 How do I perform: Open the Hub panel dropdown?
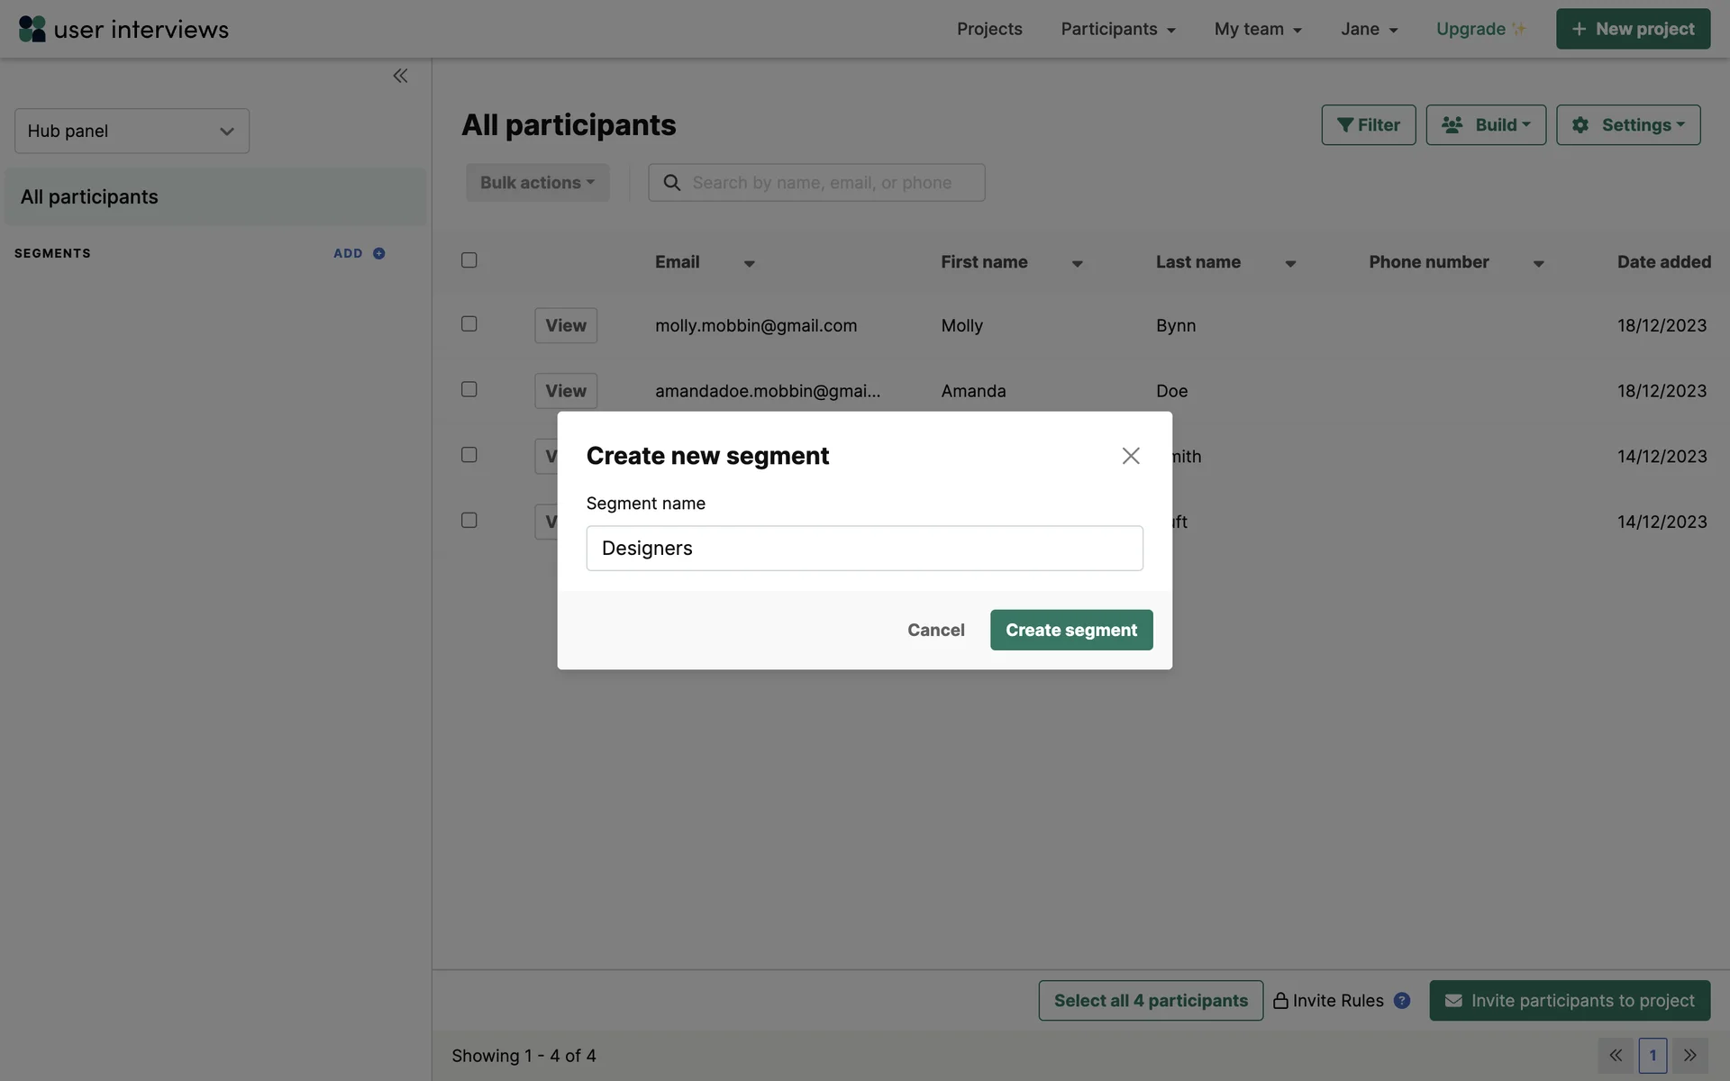tap(132, 132)
